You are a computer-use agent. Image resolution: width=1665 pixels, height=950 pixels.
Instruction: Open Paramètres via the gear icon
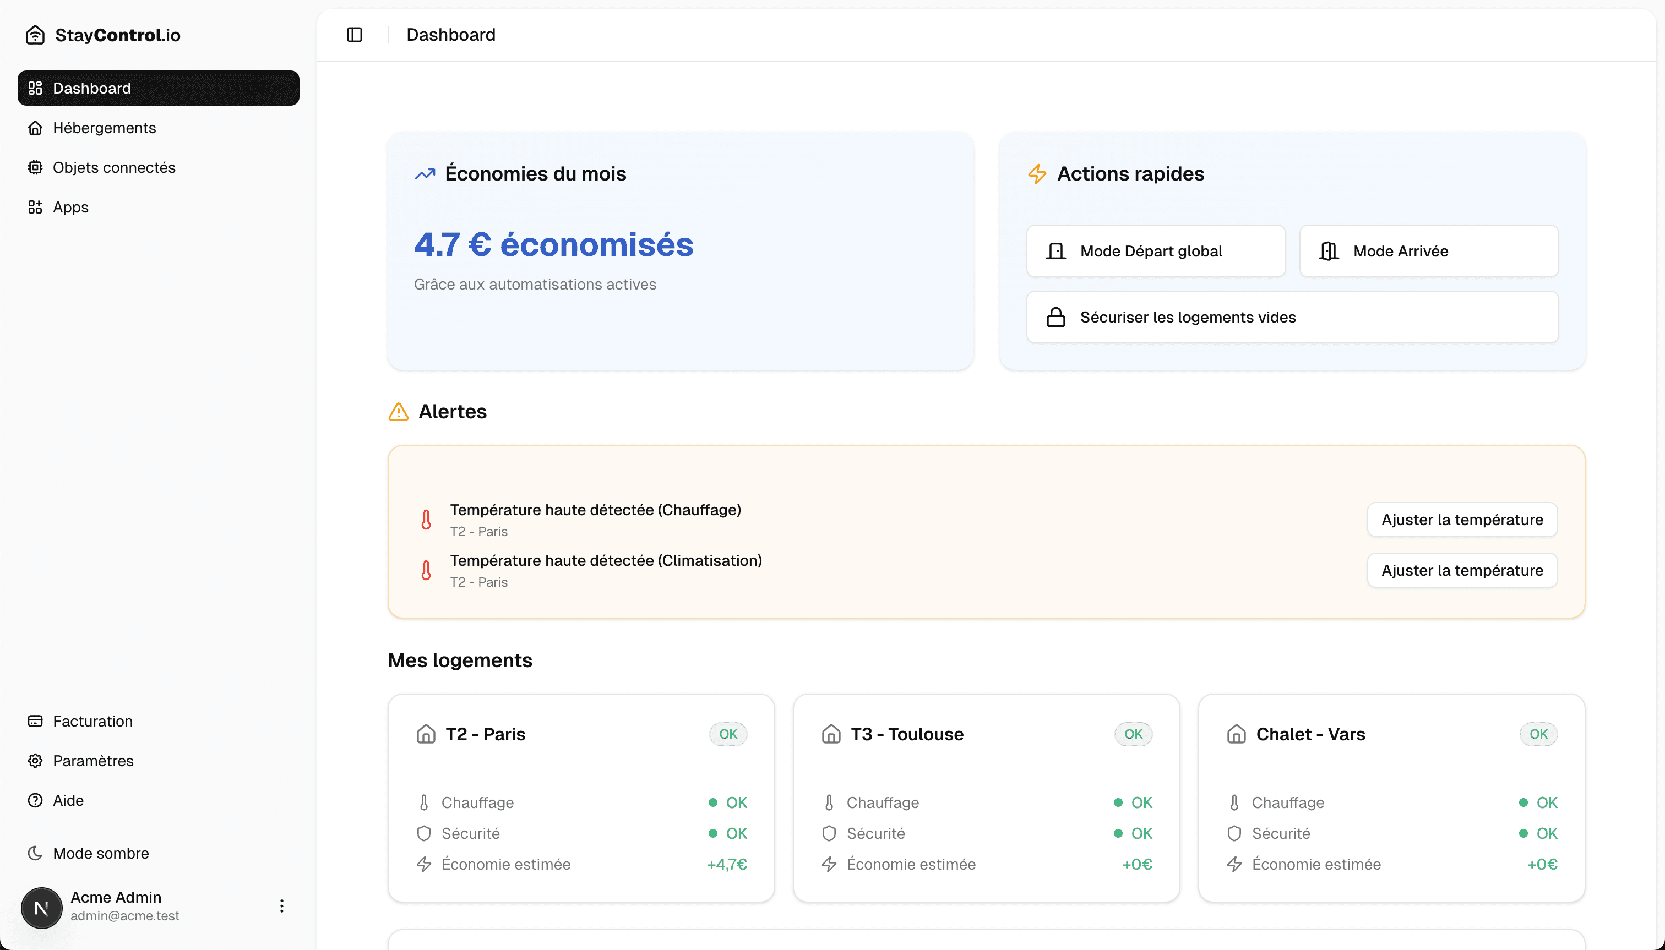36,761
